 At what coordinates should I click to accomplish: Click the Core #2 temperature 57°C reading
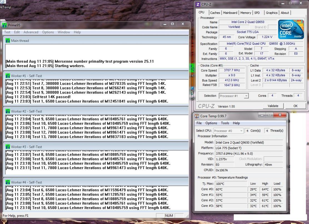(x=231, y=200)
